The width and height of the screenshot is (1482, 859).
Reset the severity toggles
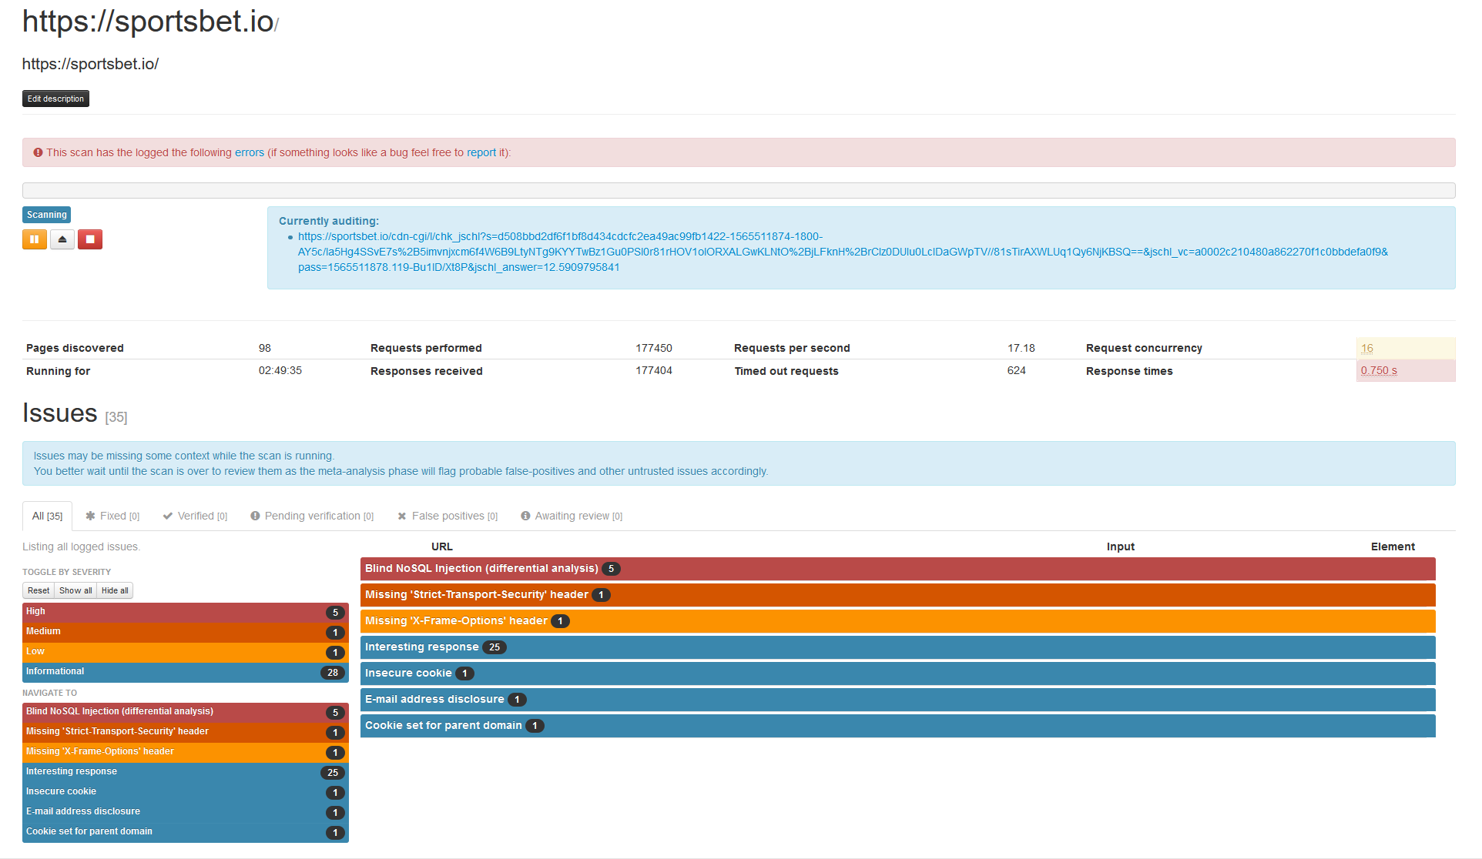tap(39, 590)
